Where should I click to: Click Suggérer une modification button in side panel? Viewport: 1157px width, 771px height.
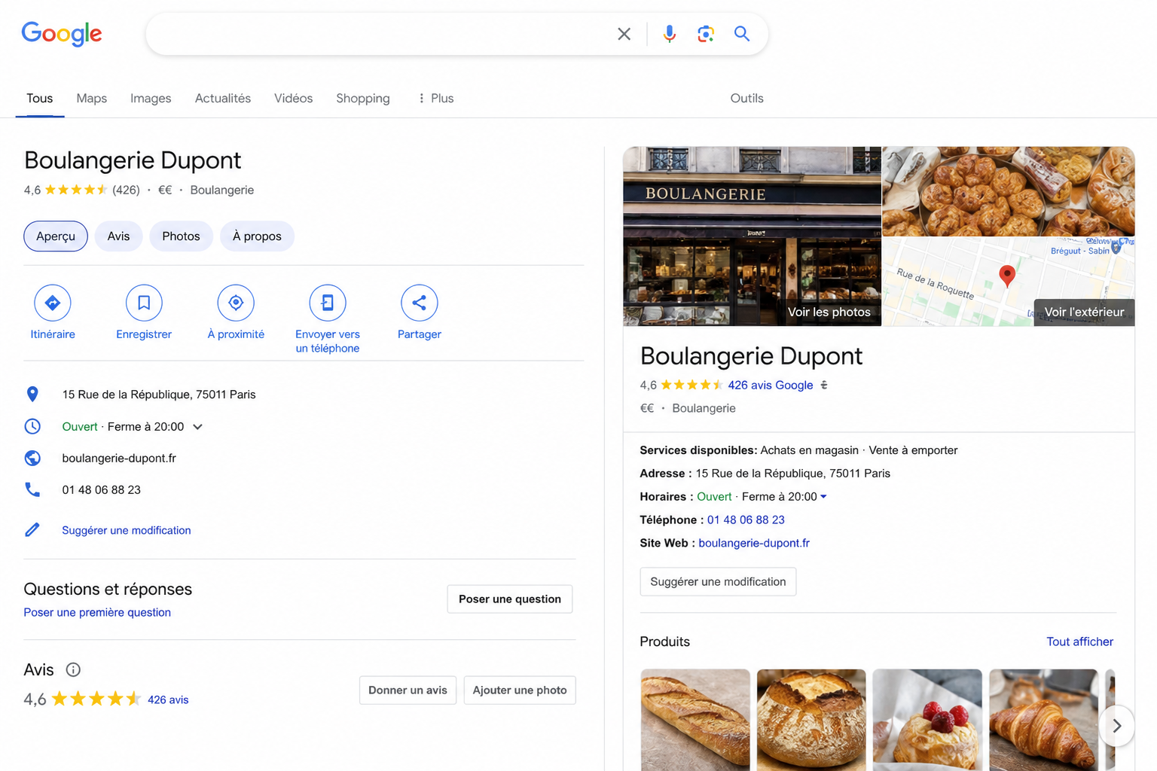click(x=718, y=581)
